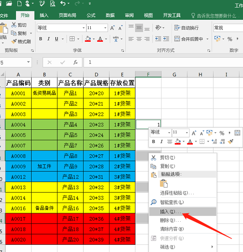Viewport: 243px width, 252px height.
Task: Open the 审阅 tab
Action: pos(129,16)
